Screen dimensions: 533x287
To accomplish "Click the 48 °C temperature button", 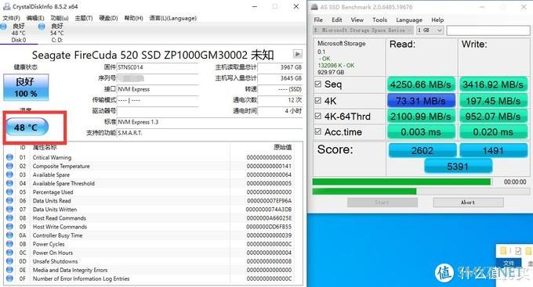I will pyautogui.click(x=27, y=127).
